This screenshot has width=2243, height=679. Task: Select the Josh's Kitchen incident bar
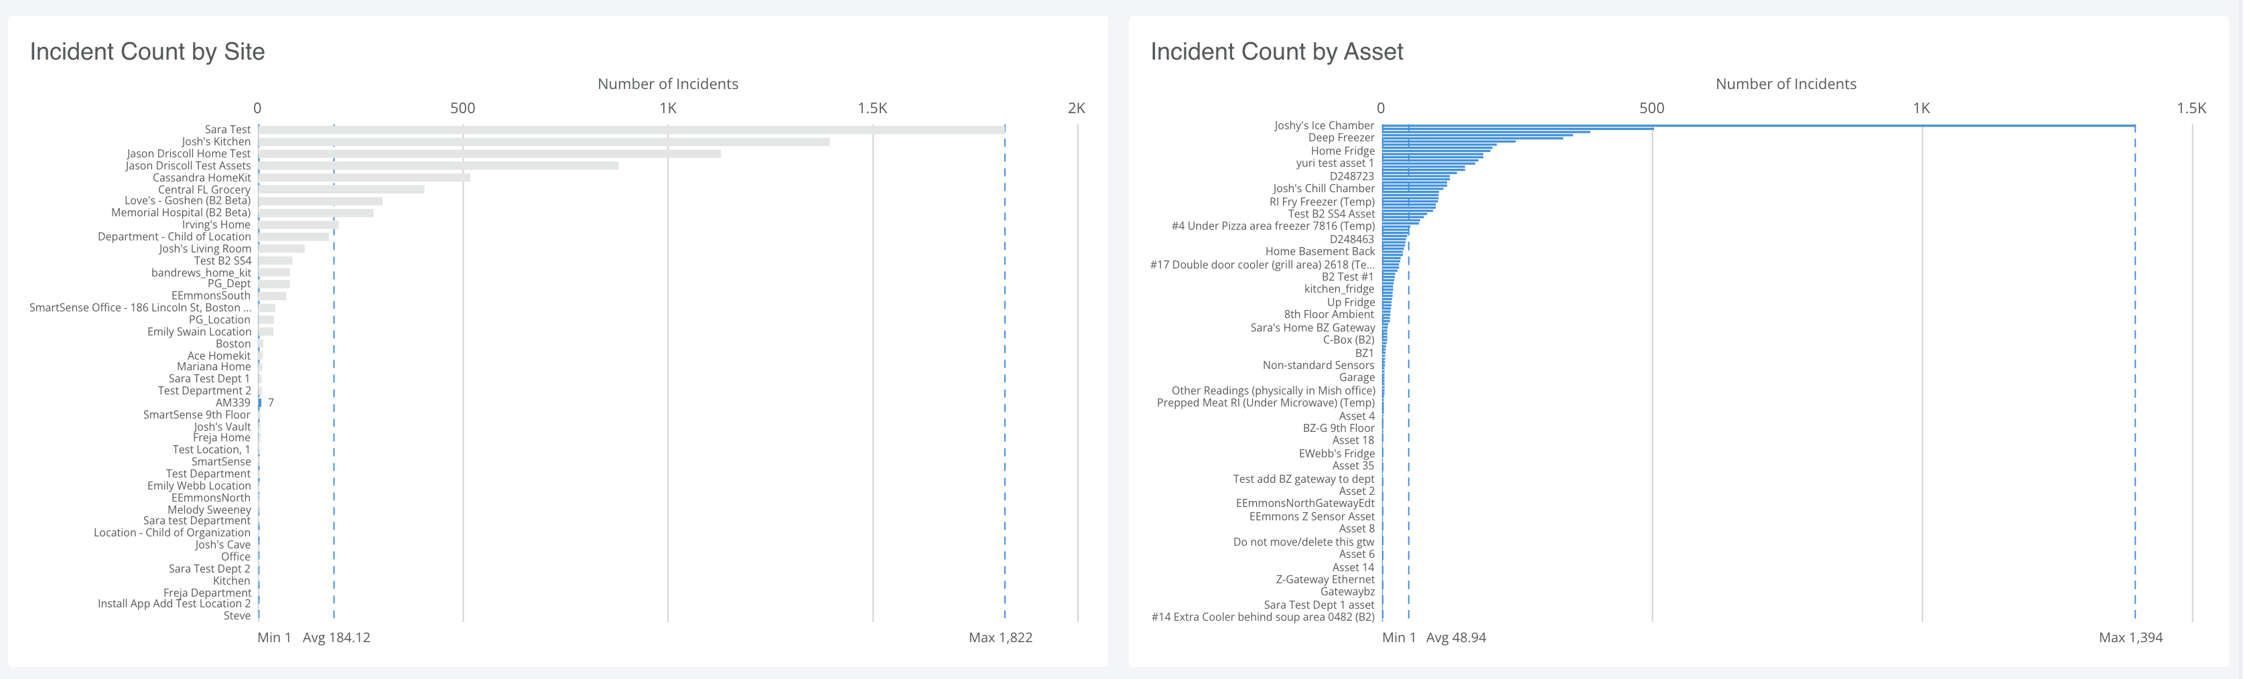(543, 142)
